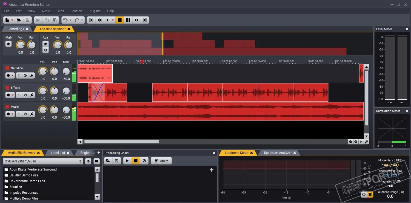Click the Apply button in Processing Chain

(x=161, y=161)
